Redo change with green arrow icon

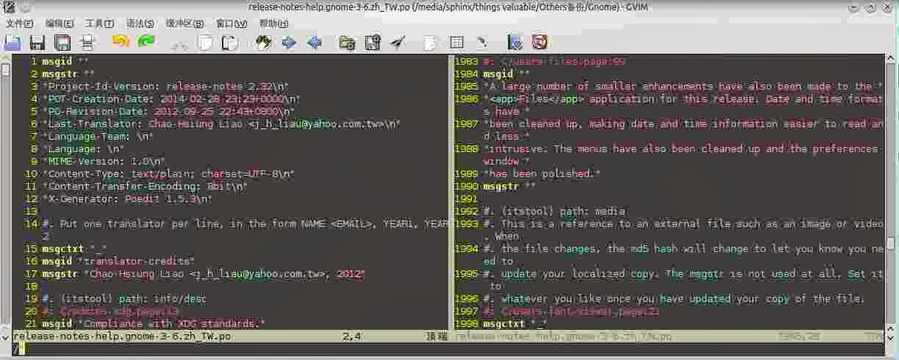146,42
